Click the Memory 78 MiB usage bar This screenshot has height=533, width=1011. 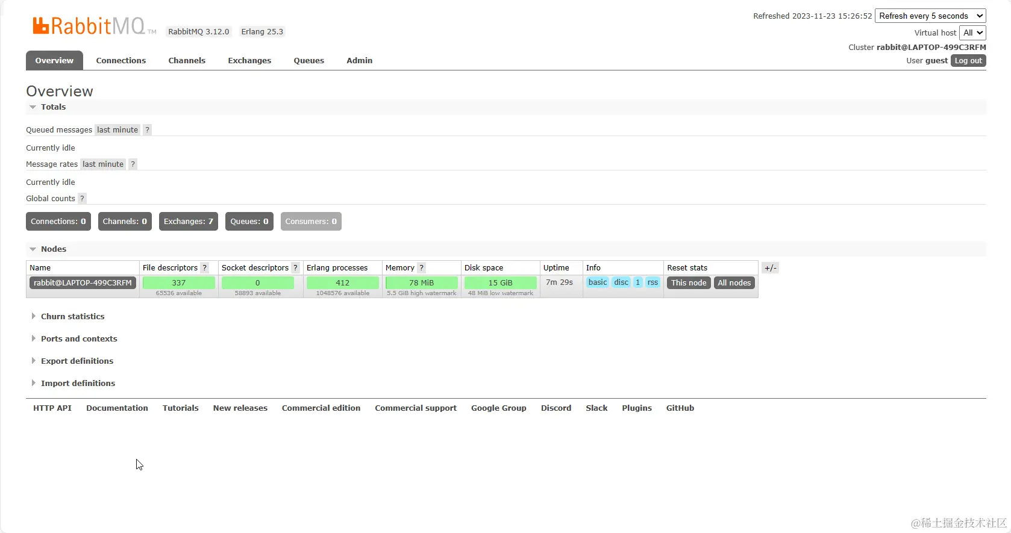click(422, 282)
